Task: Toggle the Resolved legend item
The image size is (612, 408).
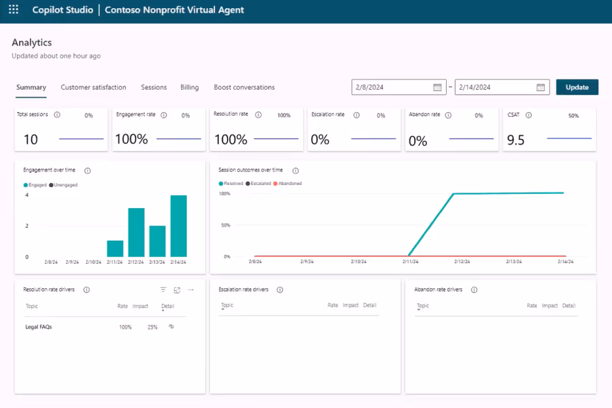Action: click(x=231, y=184)
